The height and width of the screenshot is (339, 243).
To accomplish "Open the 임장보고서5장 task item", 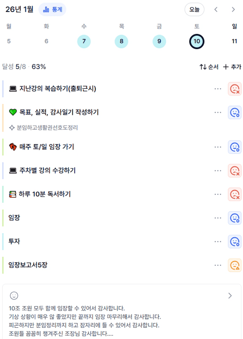I will [28, 265].
